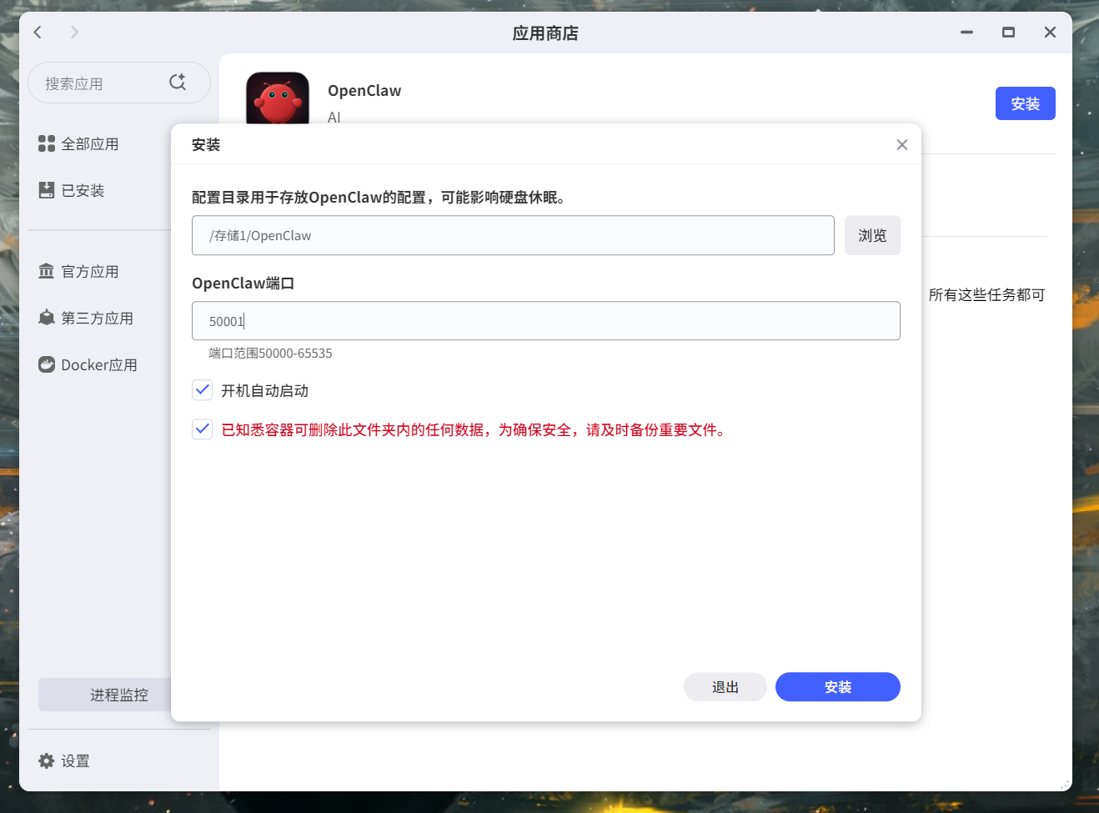Click the forward navigation arrow

(x=74, y=32)
